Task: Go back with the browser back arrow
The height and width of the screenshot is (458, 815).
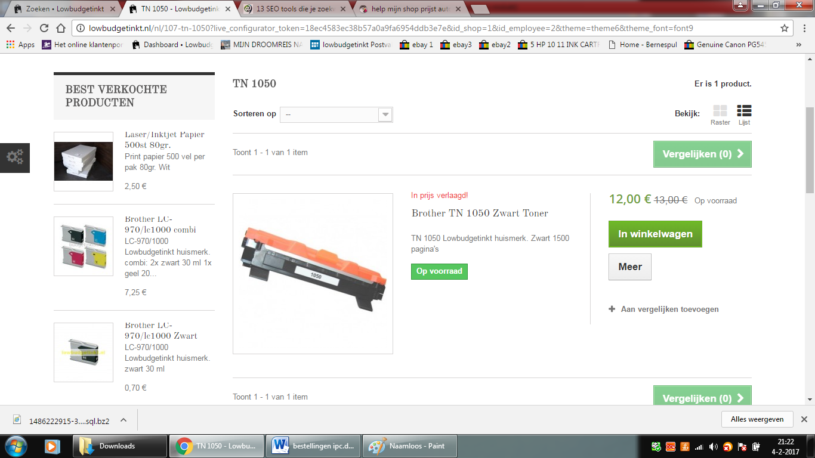Action: coord(11,28)
